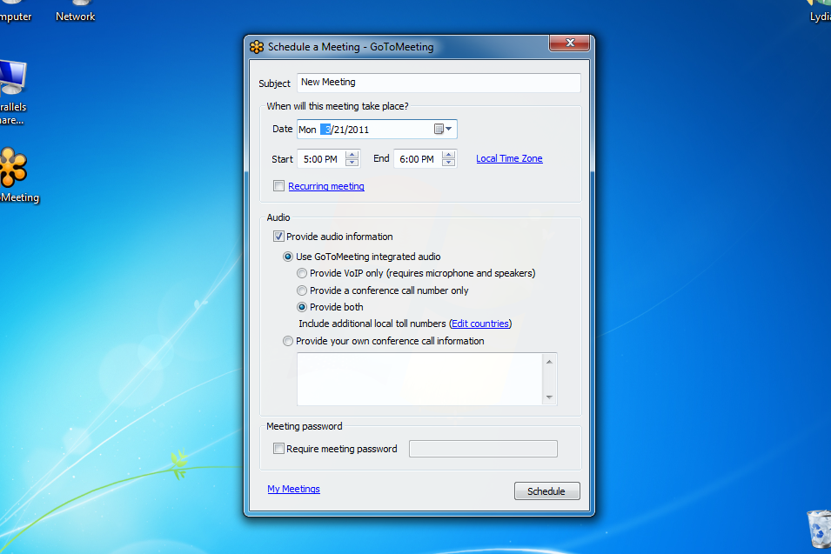The height and width of the screenshot is (554, 831).
Task: Select Use GoToMeeting integrated audio
Action: pyautogui.click(x=288, y=257)
